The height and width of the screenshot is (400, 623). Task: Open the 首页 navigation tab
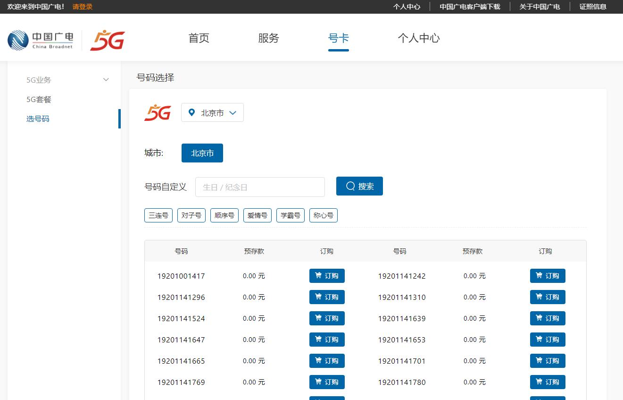199,38
